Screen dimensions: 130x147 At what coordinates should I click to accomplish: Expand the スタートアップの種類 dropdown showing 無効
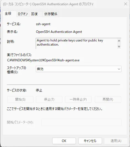pos(79,69)
